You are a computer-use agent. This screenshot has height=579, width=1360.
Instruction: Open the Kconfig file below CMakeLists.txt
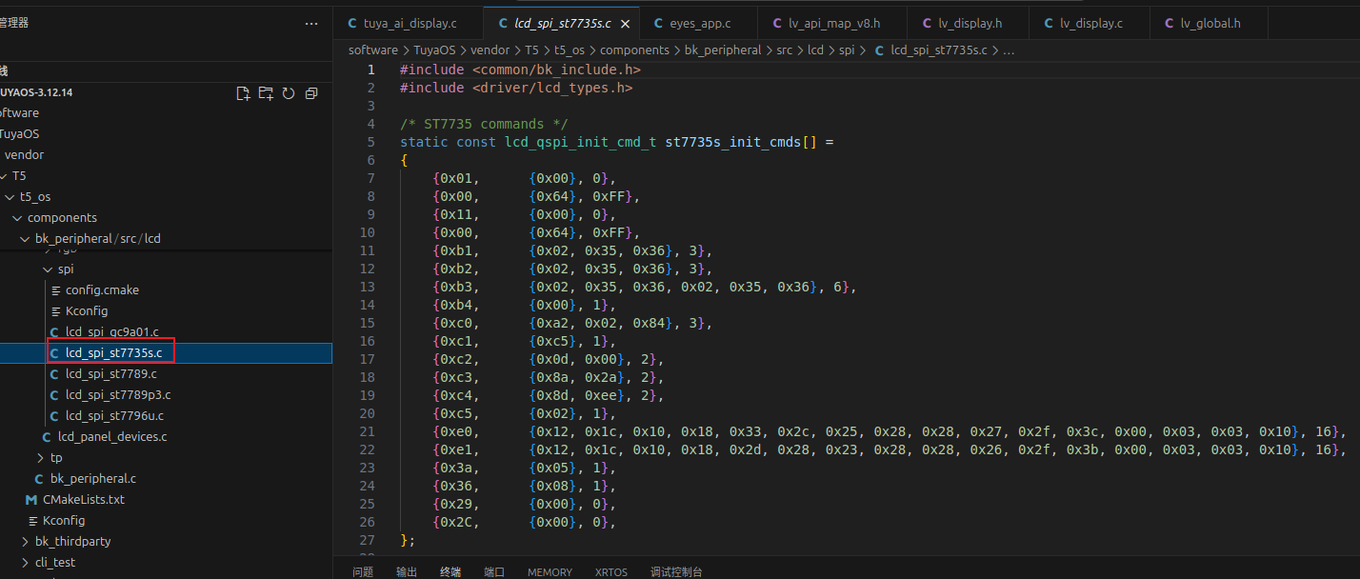(64, 521)
